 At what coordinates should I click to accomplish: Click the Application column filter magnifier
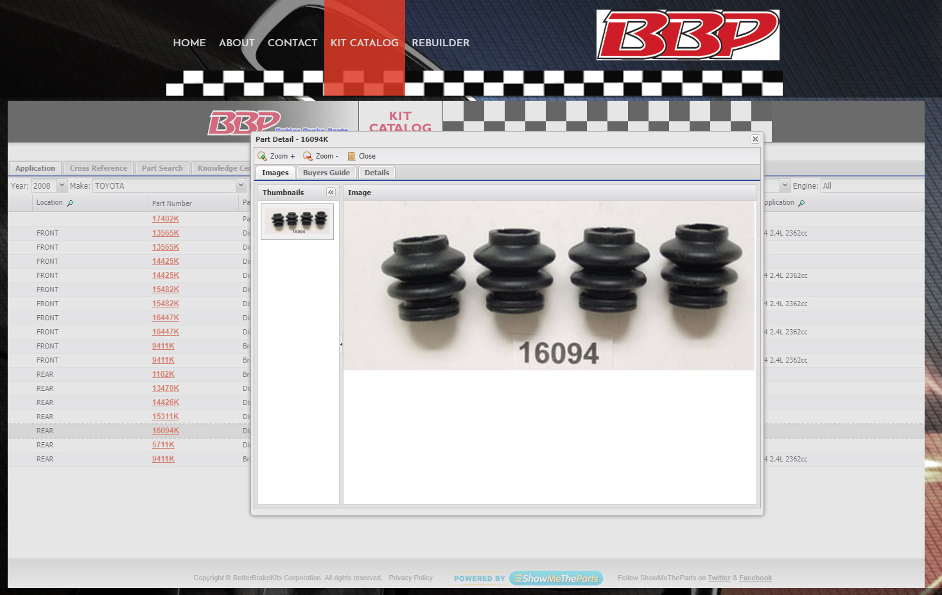[x=801, y=203]
